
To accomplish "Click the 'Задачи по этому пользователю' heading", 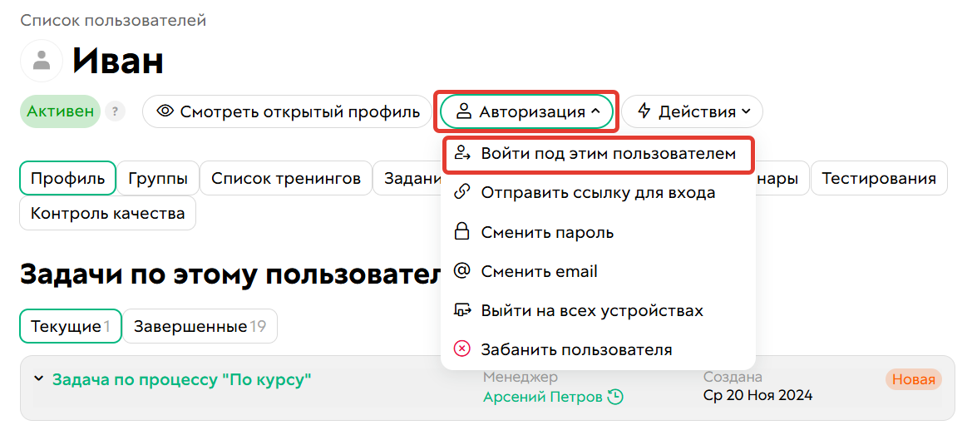I will (230, 274).
